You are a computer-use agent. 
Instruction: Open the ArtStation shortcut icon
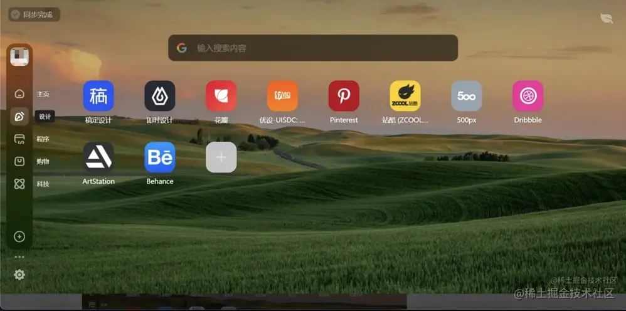[98, 157]
